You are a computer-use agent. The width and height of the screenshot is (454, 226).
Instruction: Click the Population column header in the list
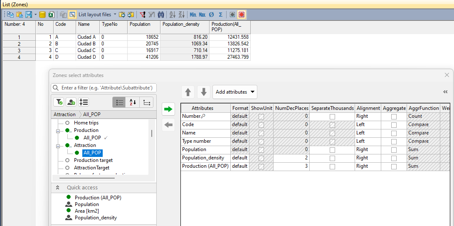144,27
